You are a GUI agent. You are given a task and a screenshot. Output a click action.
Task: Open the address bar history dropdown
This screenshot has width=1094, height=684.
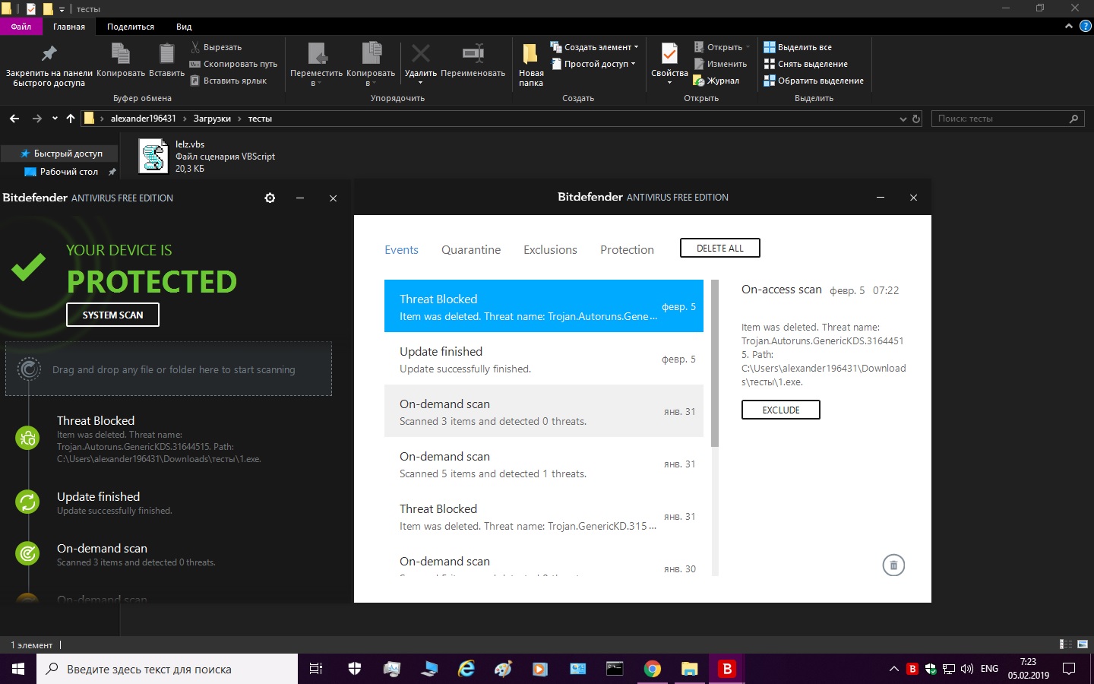click(x=903, y=119)
